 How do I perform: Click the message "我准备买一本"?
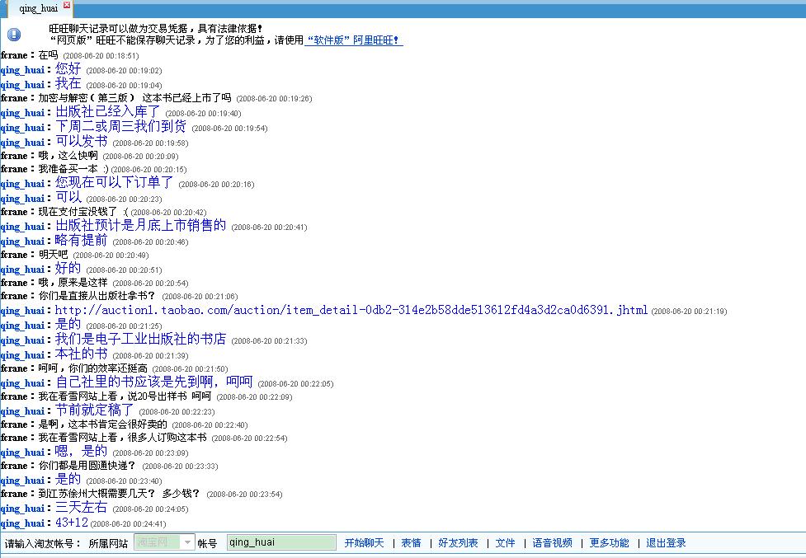[x=73, y=169]
